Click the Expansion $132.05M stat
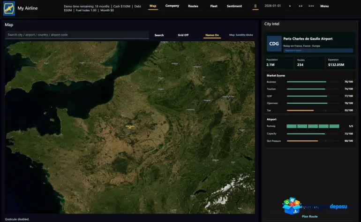 tap(340, 62)
